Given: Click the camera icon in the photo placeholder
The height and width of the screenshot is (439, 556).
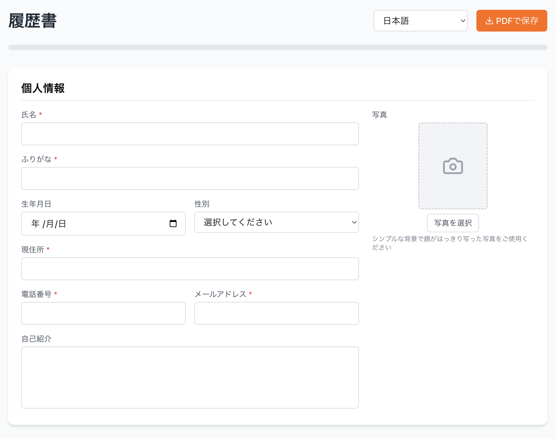Looking at the screenshot, I should [x=452, y=166].
